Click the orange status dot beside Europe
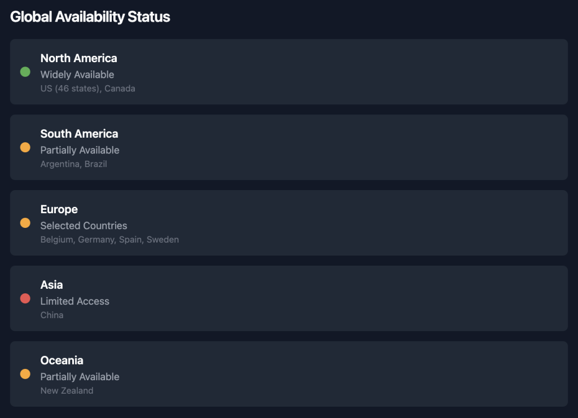Viewport: 578px width, 418px height. pos(25,223)
